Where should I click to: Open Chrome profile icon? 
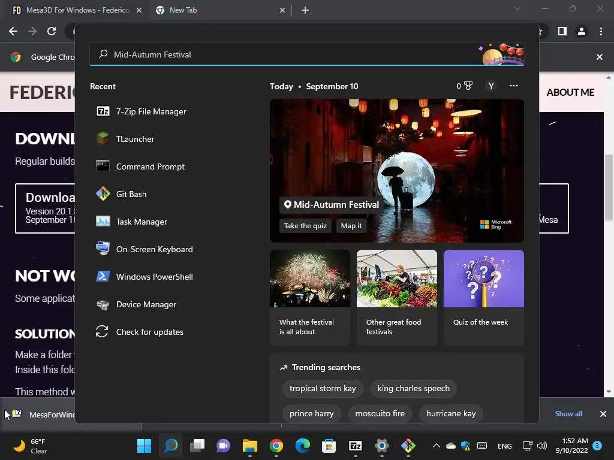[582, 31]
